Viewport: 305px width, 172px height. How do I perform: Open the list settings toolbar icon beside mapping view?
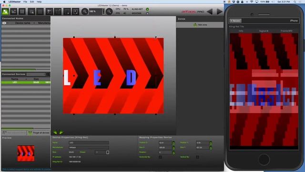point(14,11)
